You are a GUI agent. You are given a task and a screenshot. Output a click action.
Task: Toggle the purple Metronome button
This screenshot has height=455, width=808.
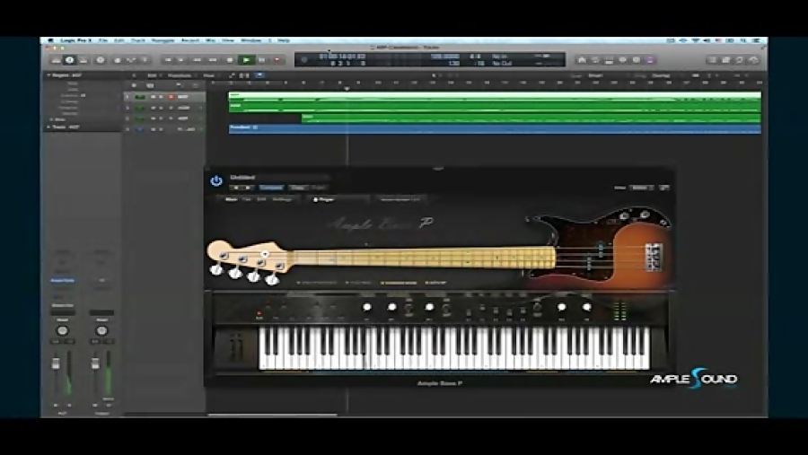tap(650, 60)
